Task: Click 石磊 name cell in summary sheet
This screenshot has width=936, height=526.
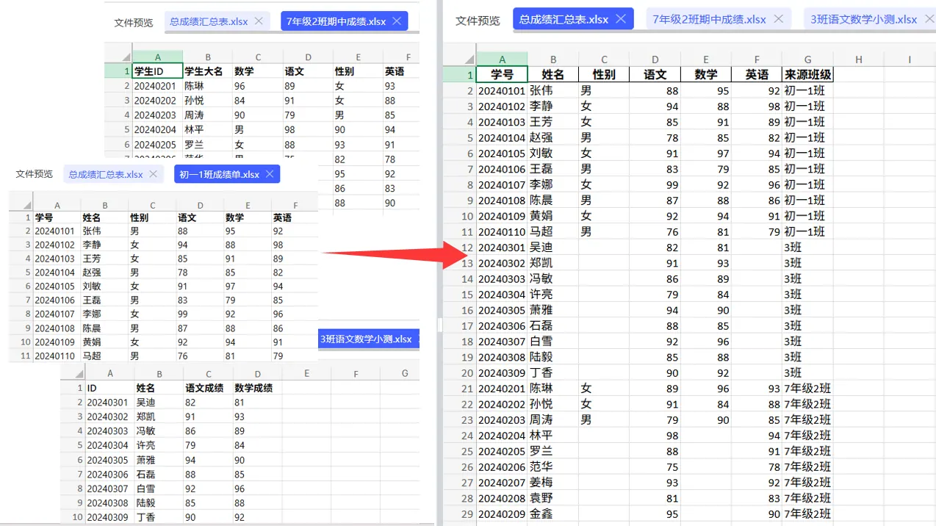Action: click(x=552, y=325)
